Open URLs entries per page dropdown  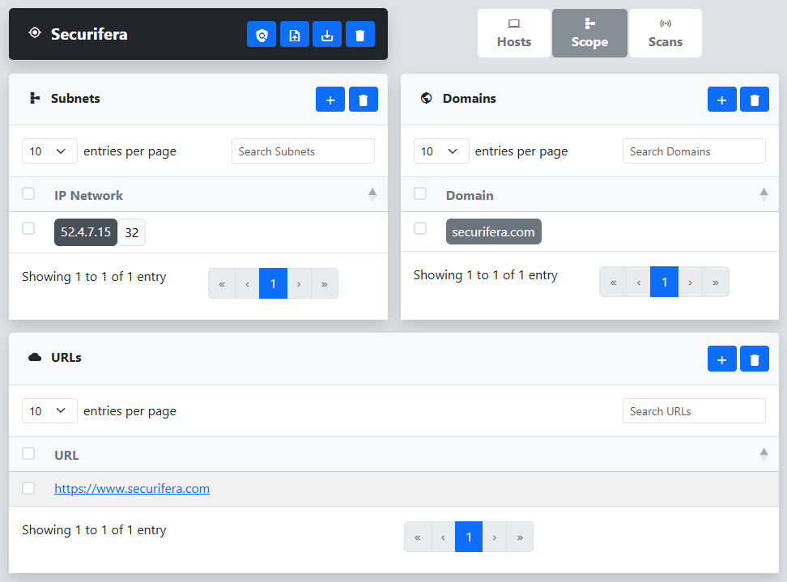coord(49,411)
